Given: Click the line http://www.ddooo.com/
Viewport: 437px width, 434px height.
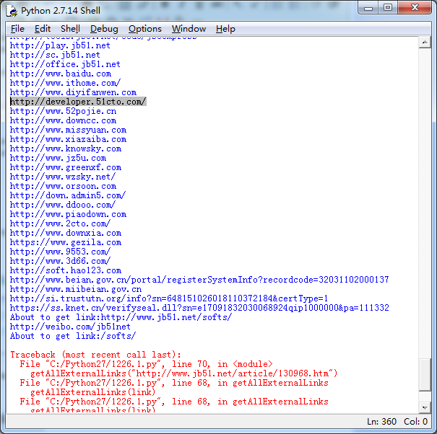Looking at the screenshot, I should pyautogui.click(x=63, y=205).
